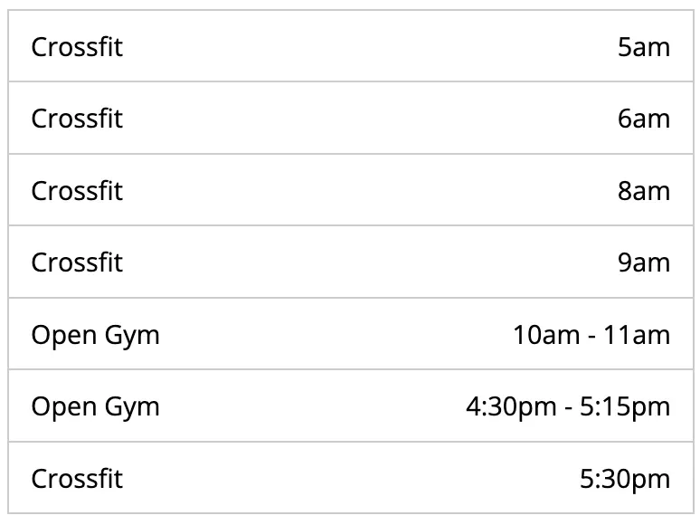
Task: Select the 9am Crossfit row label
Action: 77,262
